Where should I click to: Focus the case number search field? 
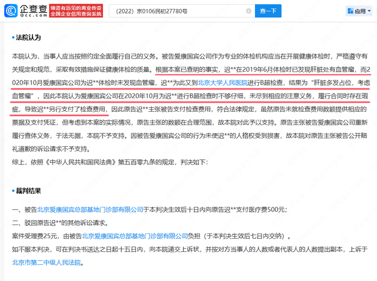[x=182, y=11]
